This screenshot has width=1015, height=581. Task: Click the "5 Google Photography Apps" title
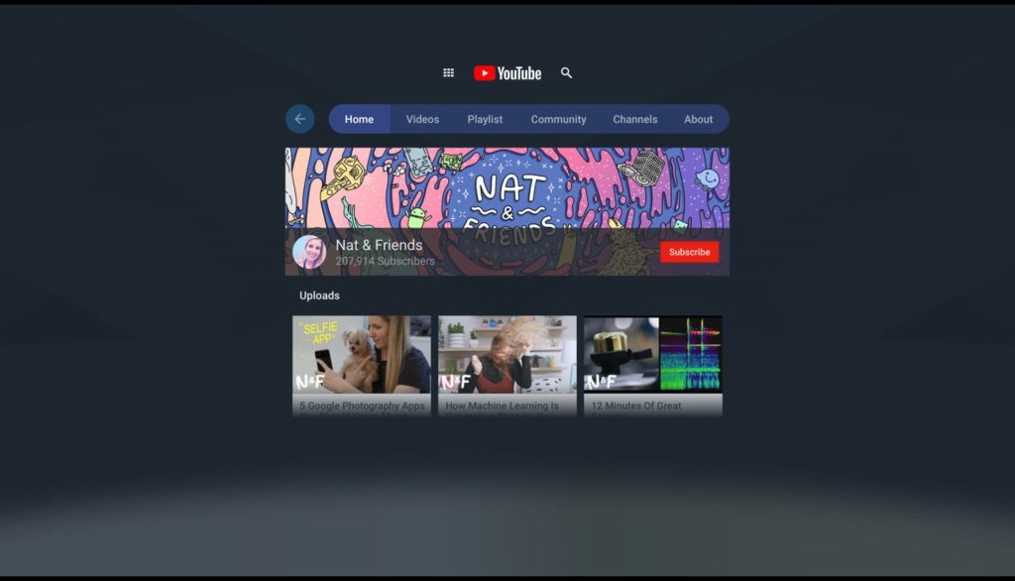click(362, 406)
